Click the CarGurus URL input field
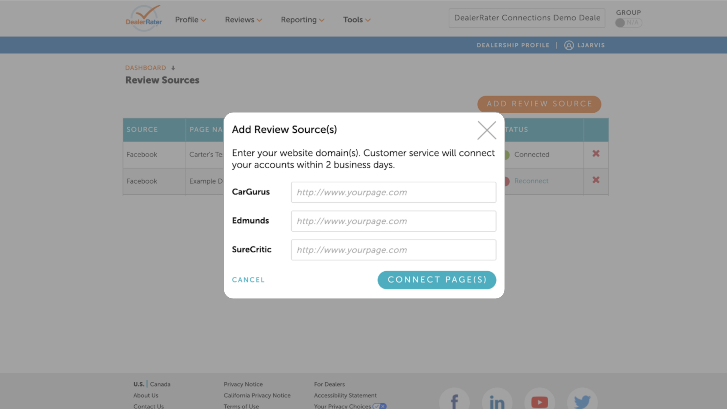Viewport: 727px width, 409px height. click(x=394, y=192)
